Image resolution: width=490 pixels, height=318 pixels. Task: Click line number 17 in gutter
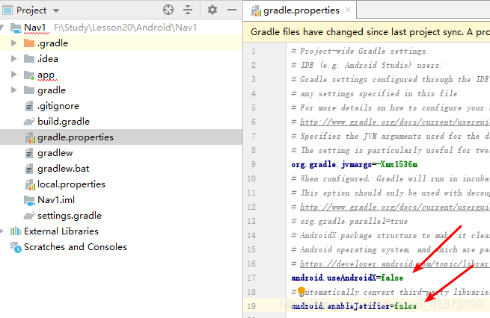click(251, 278)
